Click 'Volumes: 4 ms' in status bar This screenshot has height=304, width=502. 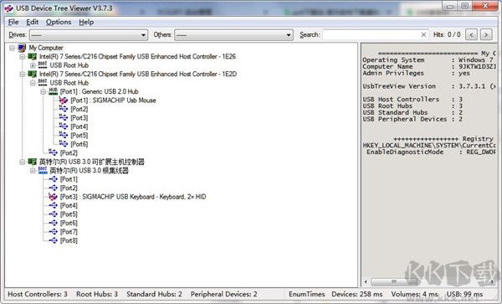(414, 294)
